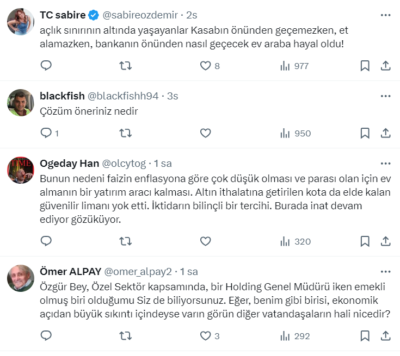Retweet Ogeday Han's post

tap(125, 241)
